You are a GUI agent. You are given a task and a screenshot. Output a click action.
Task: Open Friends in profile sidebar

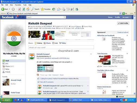point(7,72)
